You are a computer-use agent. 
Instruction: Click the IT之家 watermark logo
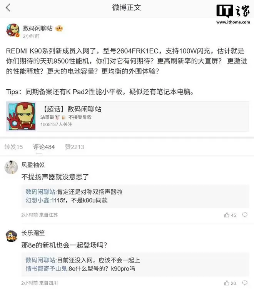point(233,14)
